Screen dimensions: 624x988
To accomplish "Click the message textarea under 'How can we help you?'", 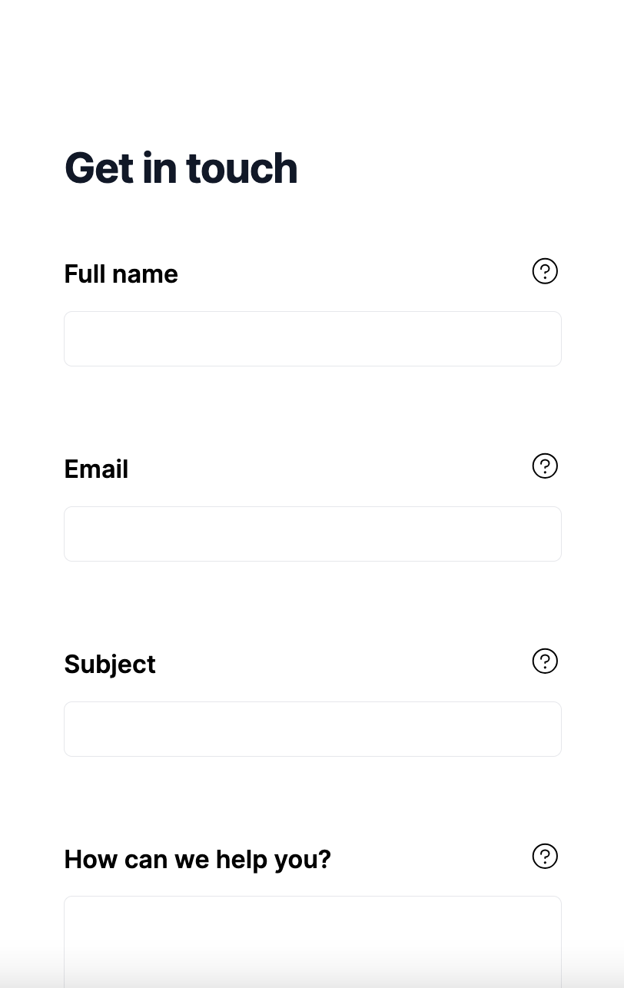I will pos(313,941).
